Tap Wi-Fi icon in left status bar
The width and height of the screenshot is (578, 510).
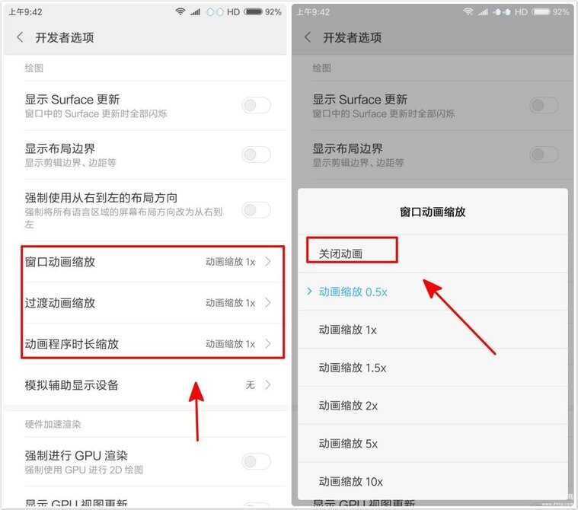[180, 11]
